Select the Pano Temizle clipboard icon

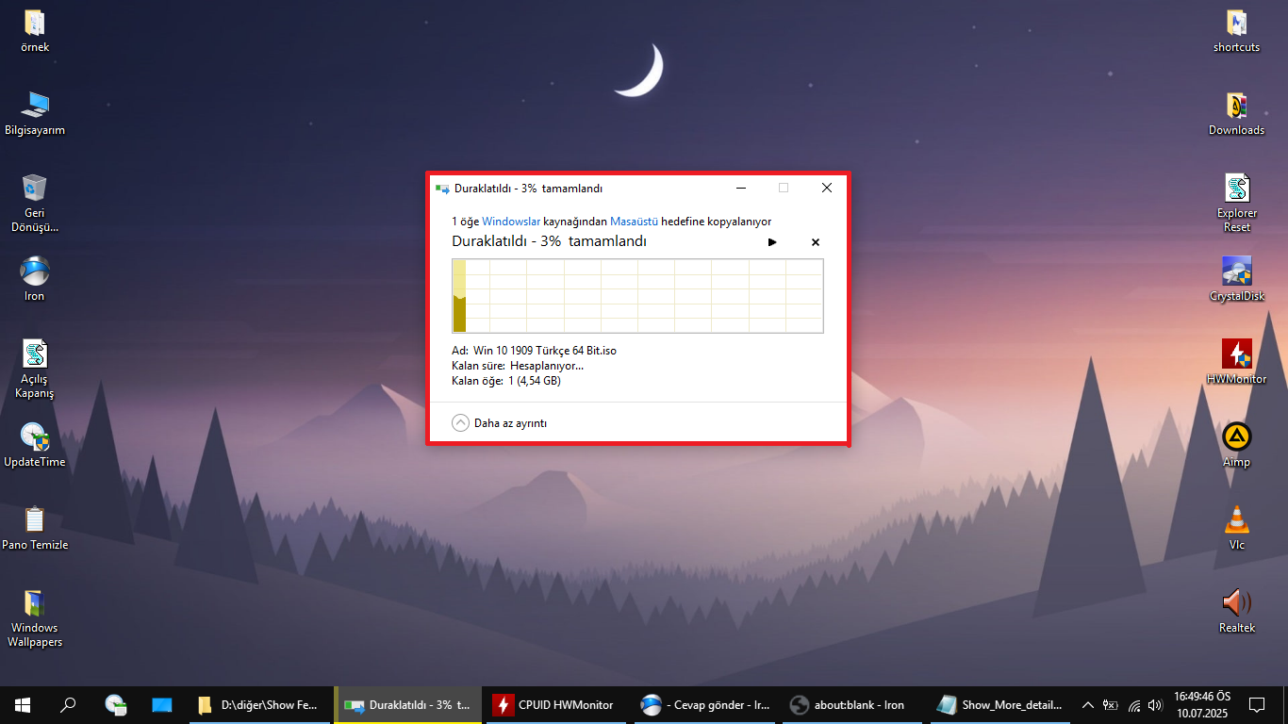[35, 529]
